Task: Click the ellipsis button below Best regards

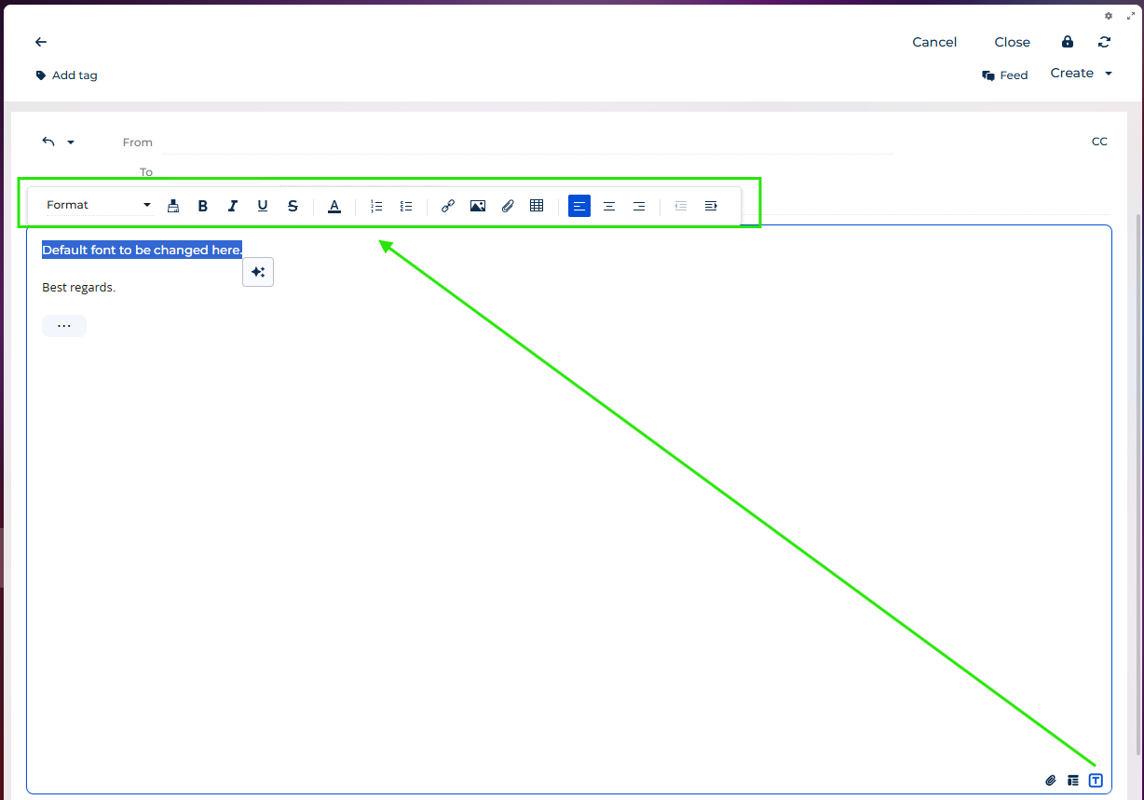Action: 63,325
